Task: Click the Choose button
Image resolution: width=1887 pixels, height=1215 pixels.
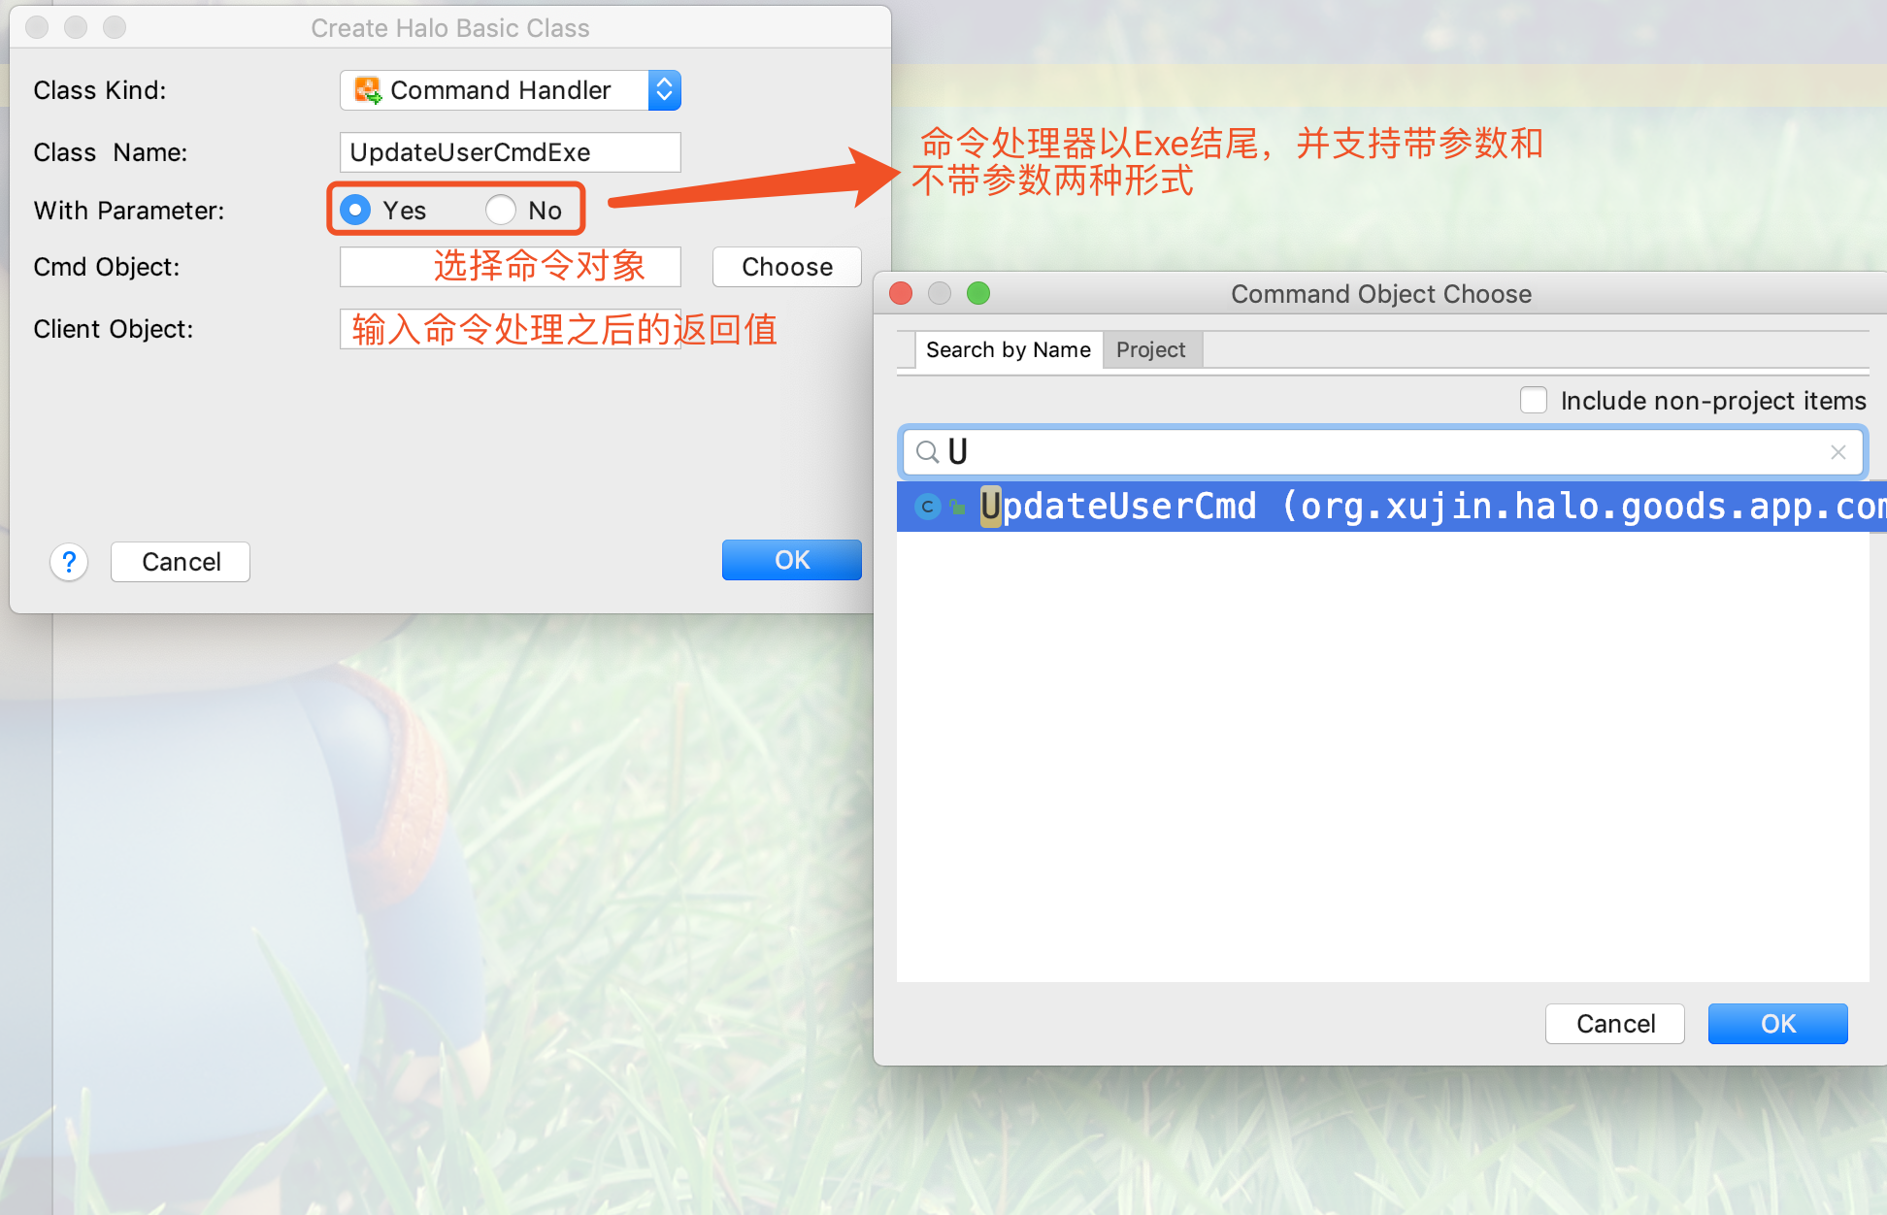Action: (x=787, y=267)
